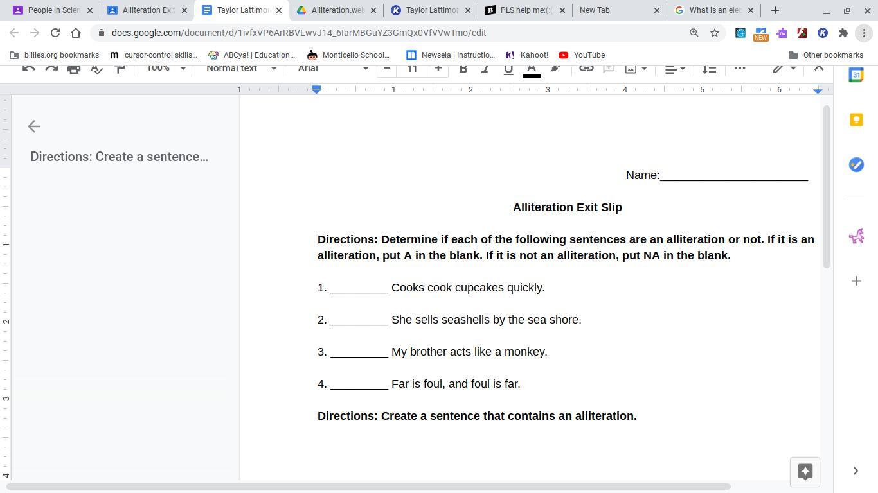Open Google Keep side panel icon
Image resolution: width=878 pixels, height=493 pixels.
[856, 120]
